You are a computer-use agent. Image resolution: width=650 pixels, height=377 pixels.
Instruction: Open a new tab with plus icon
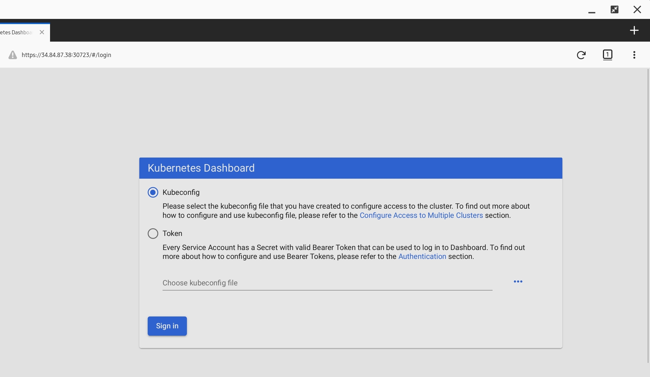tap(634, 30)
